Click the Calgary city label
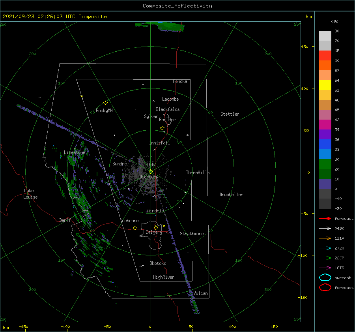The image size is (355, 332). coord(154,232)
